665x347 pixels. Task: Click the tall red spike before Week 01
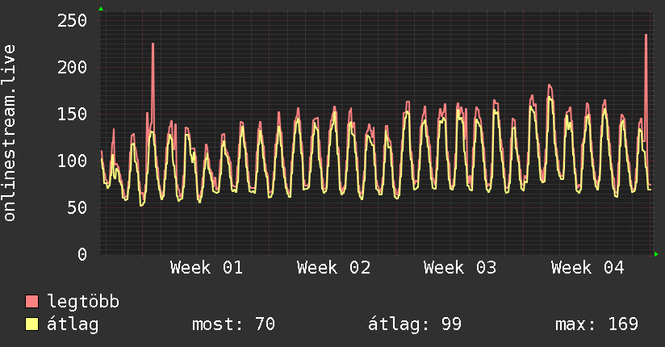[153, 65]
